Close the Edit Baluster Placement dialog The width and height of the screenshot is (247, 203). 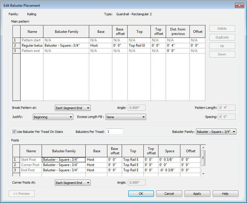click(x=240, y=5)
